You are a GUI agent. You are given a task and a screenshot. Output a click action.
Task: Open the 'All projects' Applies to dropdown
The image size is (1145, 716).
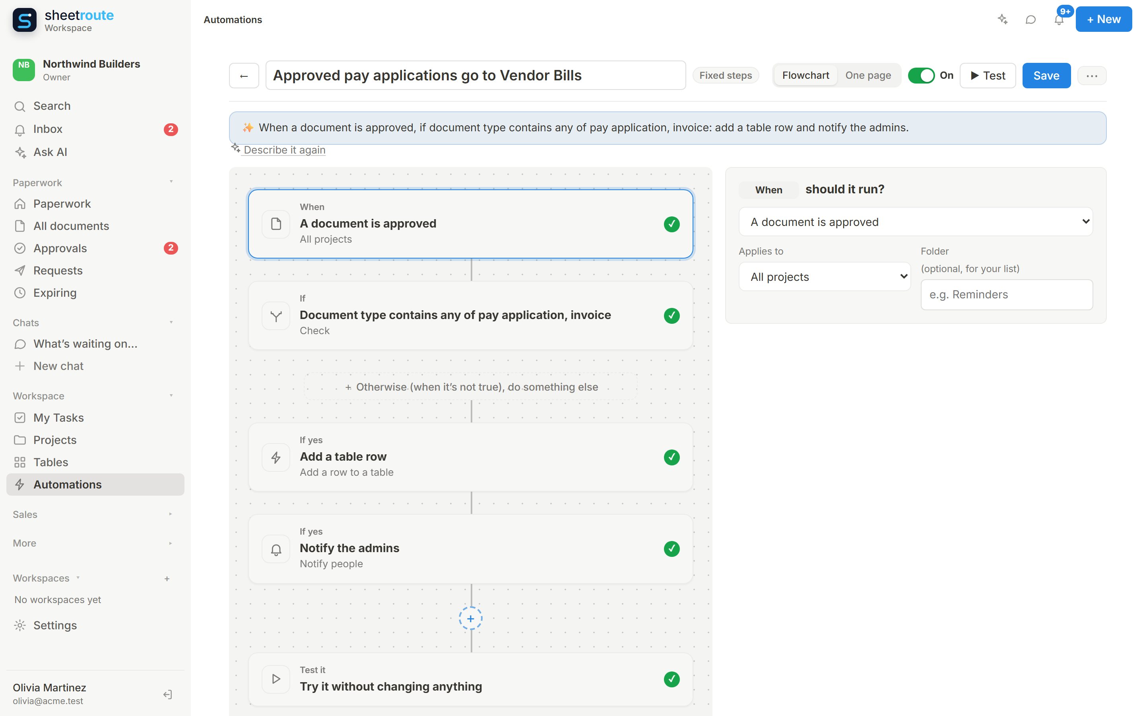[825, 276]
